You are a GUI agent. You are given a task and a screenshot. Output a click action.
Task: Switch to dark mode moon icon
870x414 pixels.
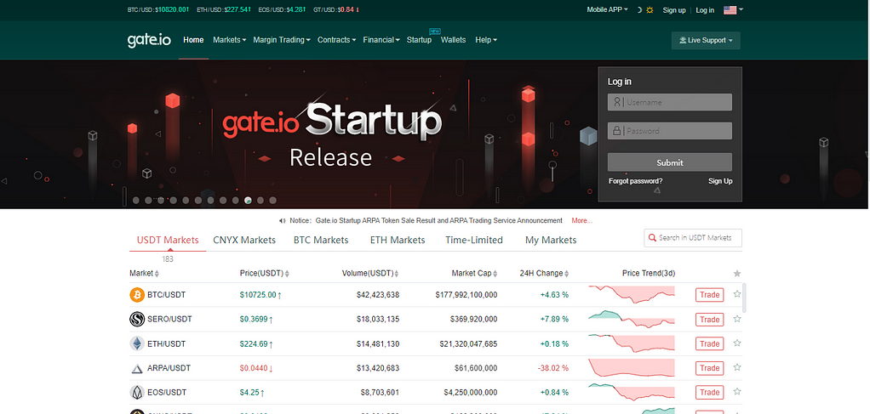click(x=639, y=10)
